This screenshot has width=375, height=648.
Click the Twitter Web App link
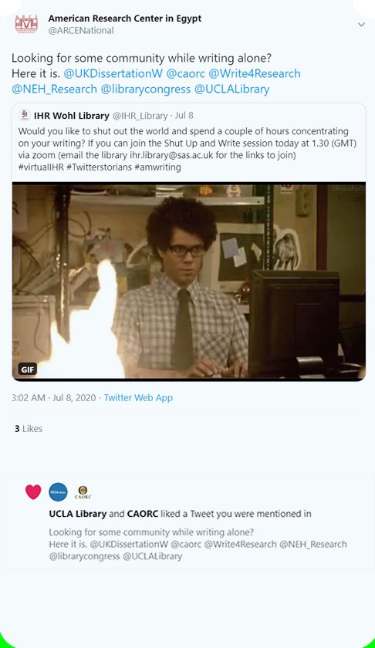(138, 397)
